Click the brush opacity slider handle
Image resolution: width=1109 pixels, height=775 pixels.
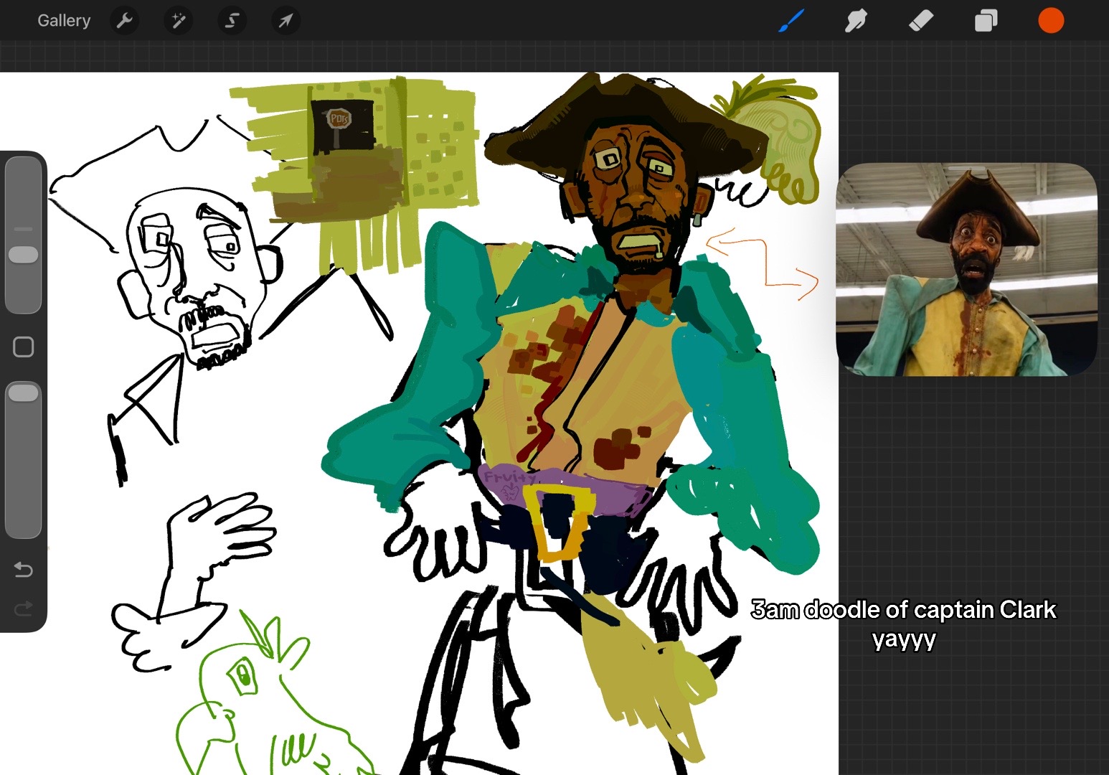coord(23,393)
